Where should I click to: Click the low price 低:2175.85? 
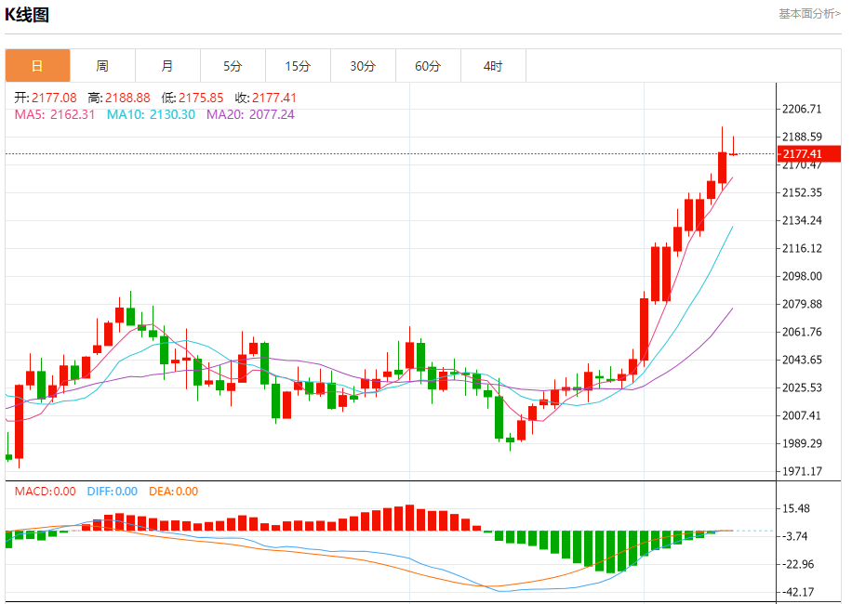pos(193,98)
